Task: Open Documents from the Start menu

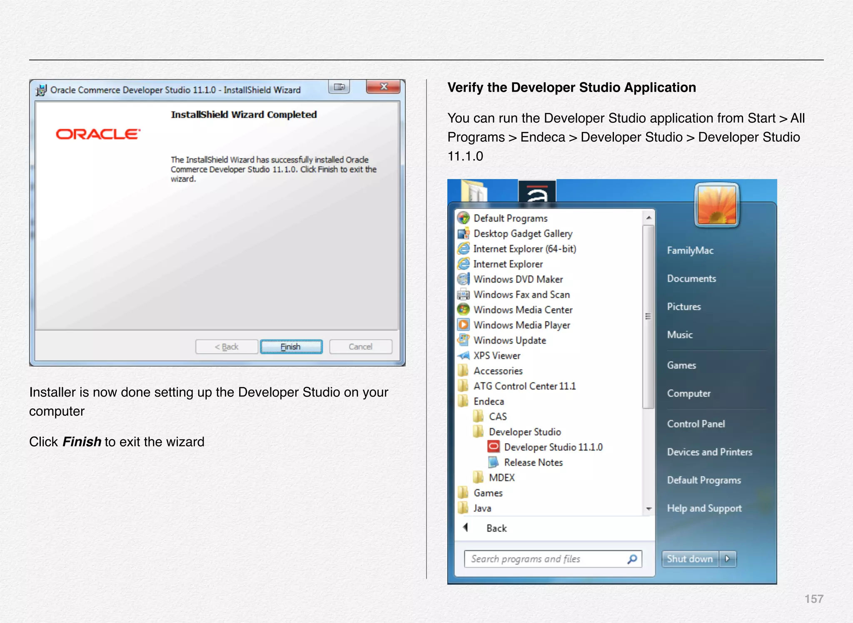Action: point(691,279)
